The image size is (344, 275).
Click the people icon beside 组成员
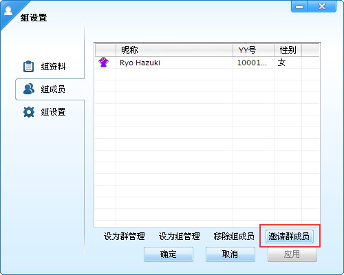coord(29,89)
